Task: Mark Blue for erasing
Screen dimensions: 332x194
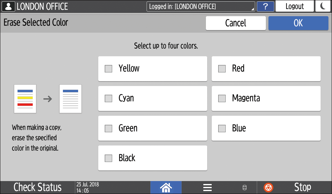Action: coord(222,128)
